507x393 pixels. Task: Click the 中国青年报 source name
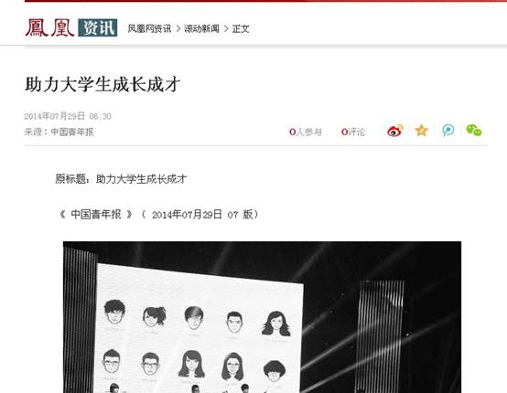72,132
